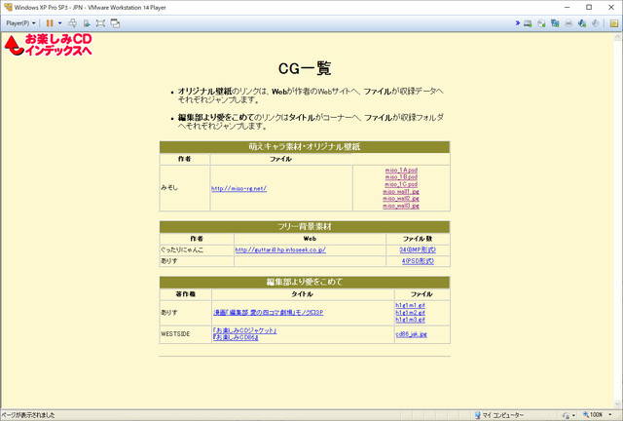
Task: Open the Player(P) menu
Action: click(x=20, y=23)
